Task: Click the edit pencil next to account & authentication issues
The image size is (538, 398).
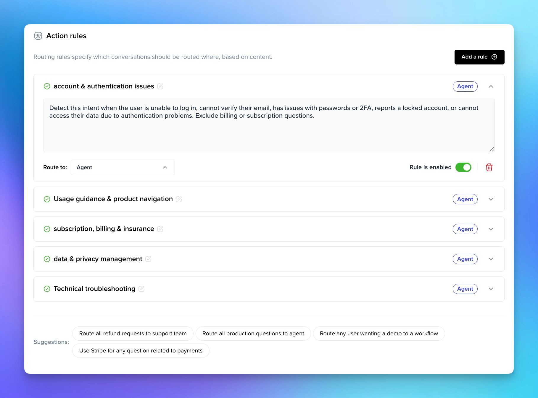Action: pos(160,86)
